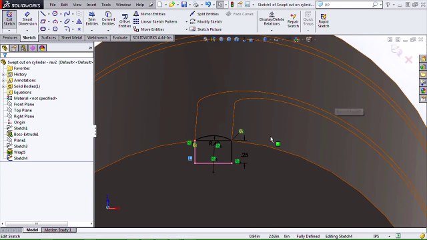Viewport: 427px width, 240px height.
Task: Click the Open file icon
Action: 172,5
